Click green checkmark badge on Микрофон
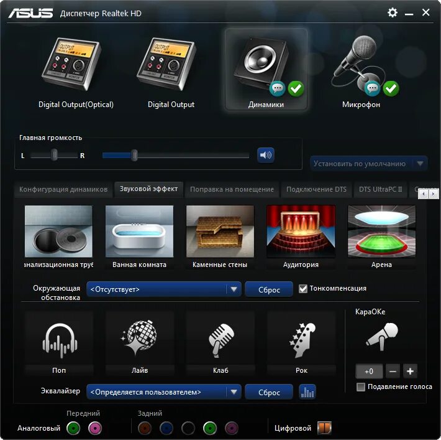 (x=391, y=88)
